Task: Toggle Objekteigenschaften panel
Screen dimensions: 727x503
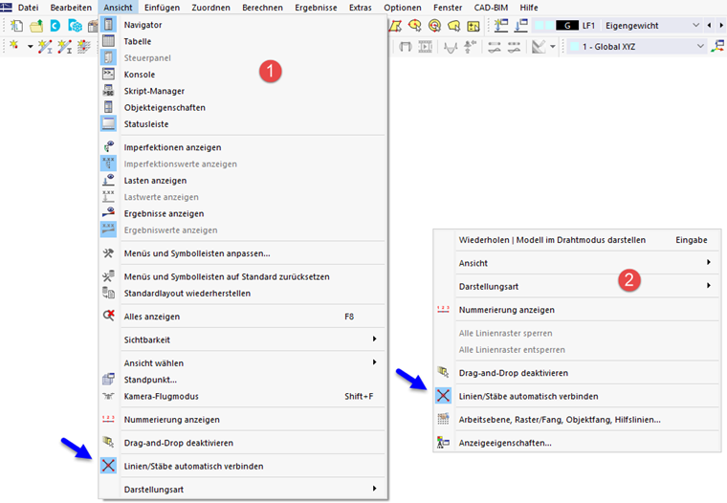Action: (x=242, y=107)
